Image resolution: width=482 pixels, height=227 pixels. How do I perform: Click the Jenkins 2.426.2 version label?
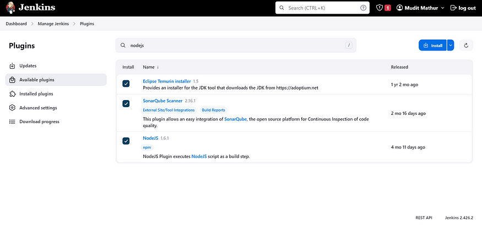point(459,218)
